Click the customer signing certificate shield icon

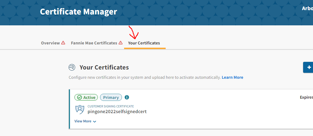pyautogui.click(x=80, y=109)
